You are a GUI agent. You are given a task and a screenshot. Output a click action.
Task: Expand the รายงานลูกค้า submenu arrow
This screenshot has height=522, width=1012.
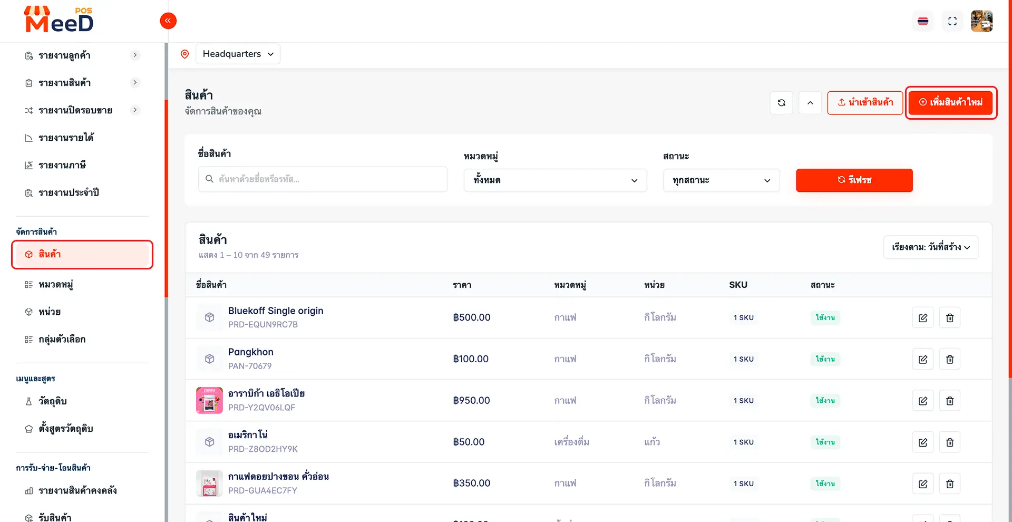click(x=135, y=55)
